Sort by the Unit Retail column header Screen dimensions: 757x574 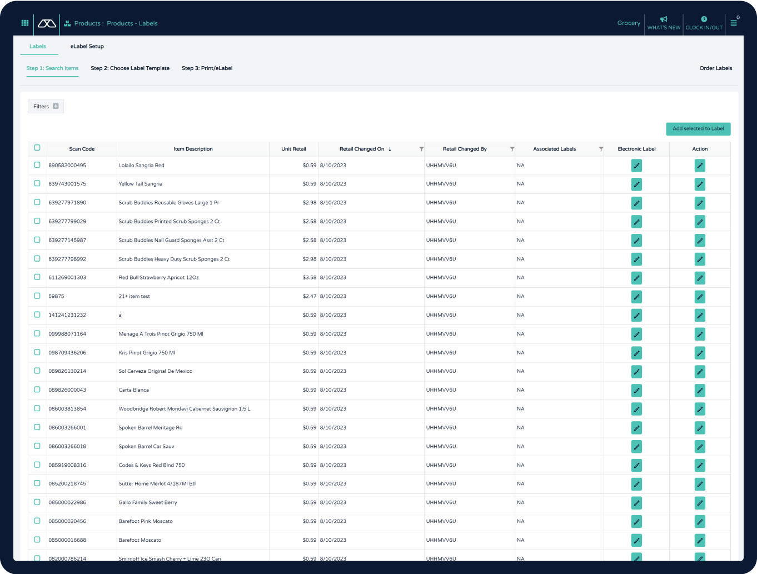coord(293,149)
